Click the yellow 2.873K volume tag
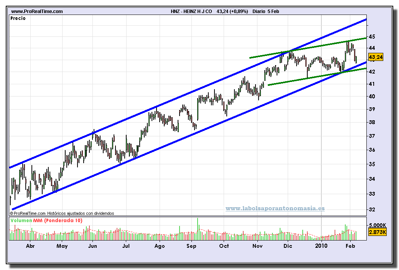This screenshot has height=270, width=399. coord(378,232)
